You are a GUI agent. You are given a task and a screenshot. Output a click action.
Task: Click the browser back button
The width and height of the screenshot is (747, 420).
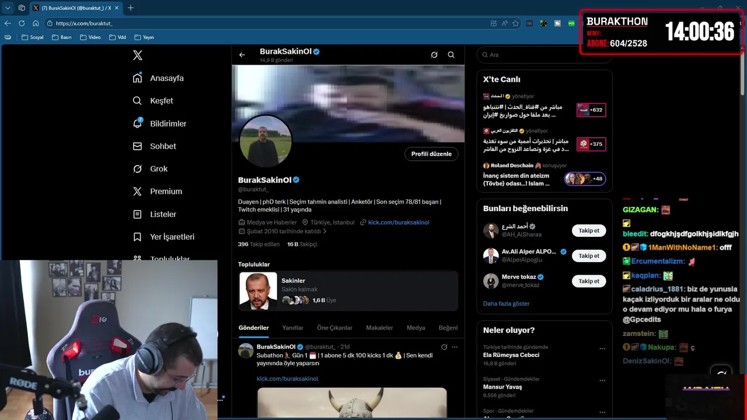[8, 23]
